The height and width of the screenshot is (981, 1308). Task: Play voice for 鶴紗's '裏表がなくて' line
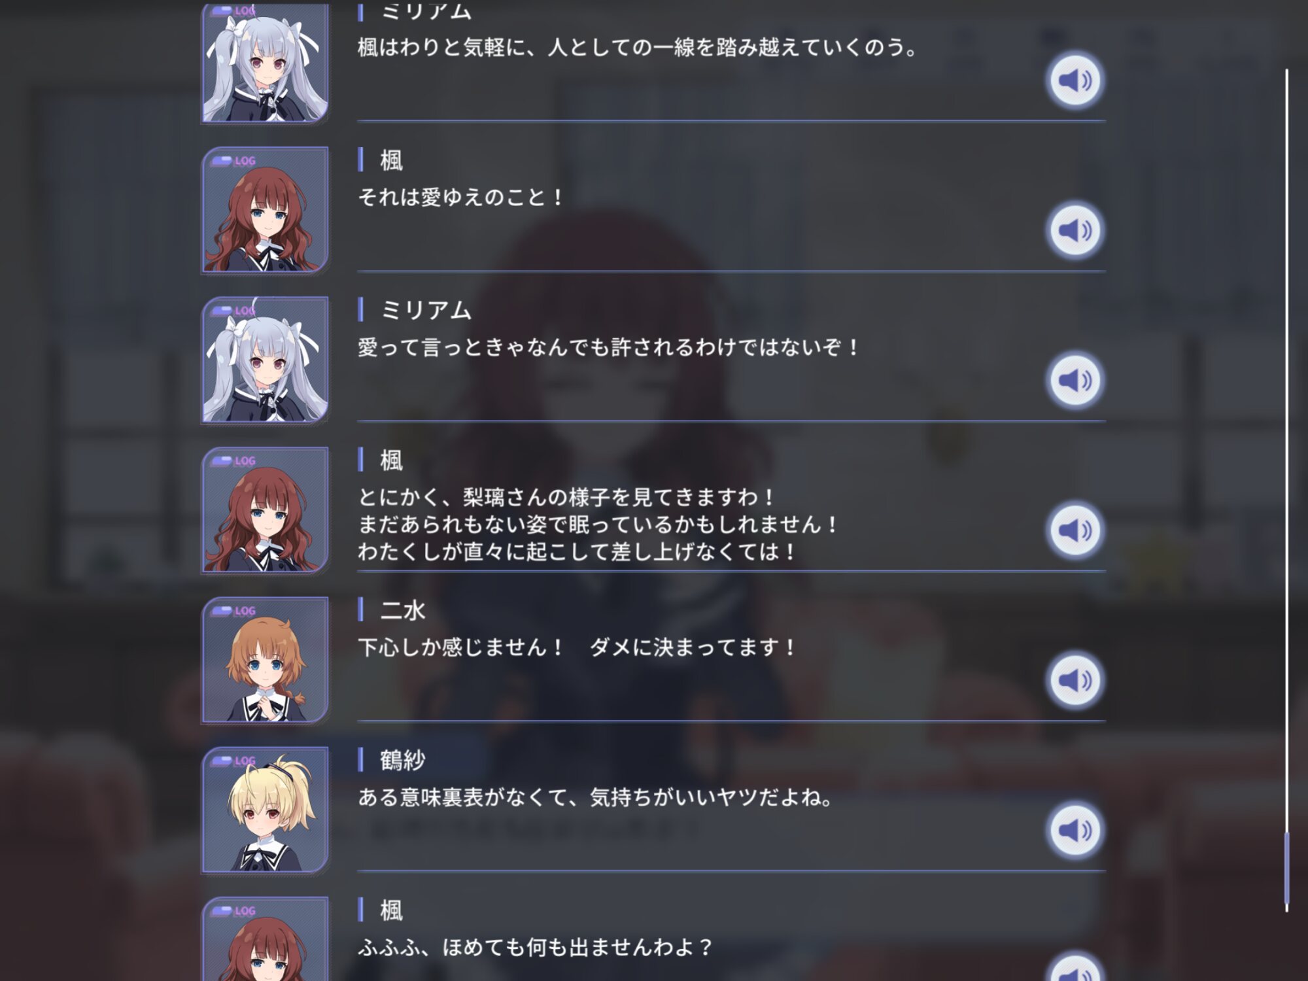pyautogui.click(x=1075, y=830)
